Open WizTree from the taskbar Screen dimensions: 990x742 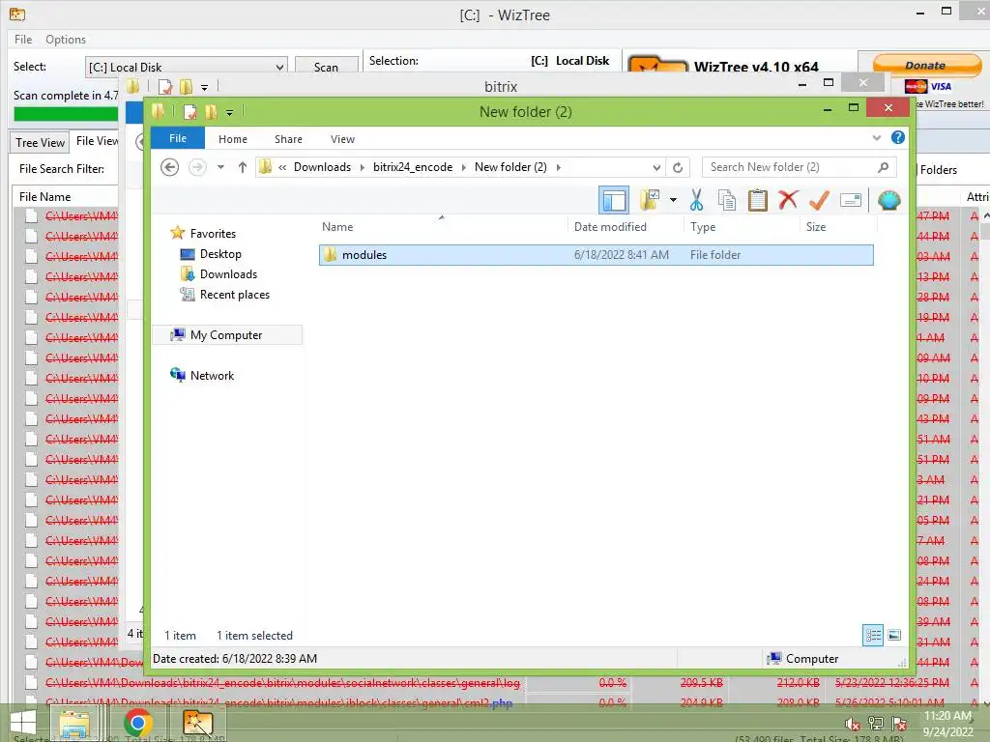[x=197, y=724]
